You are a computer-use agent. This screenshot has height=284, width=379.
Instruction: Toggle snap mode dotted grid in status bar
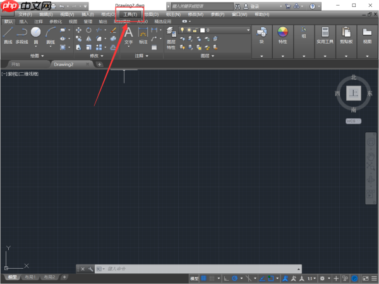[212, 278]
